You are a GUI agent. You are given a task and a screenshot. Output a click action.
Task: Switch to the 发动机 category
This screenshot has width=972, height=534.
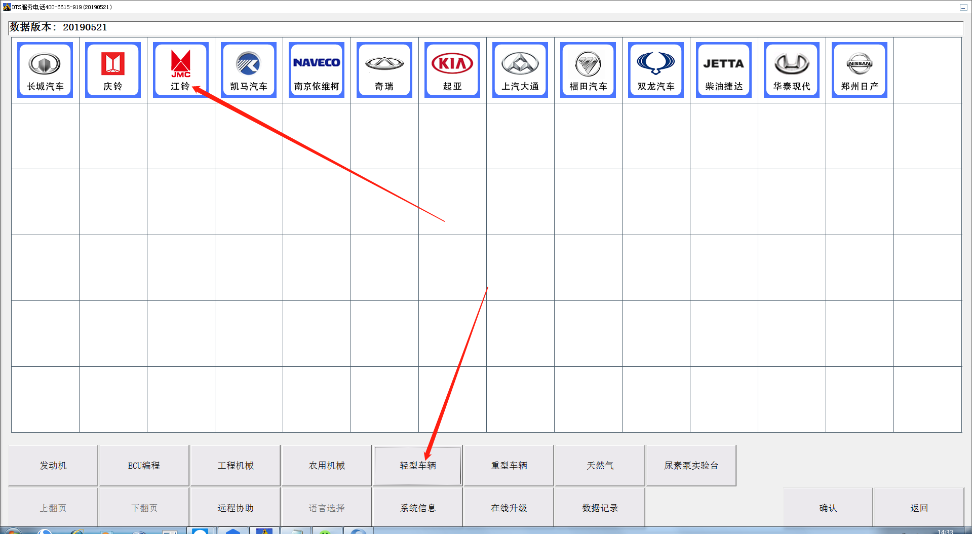coord(53,466)
